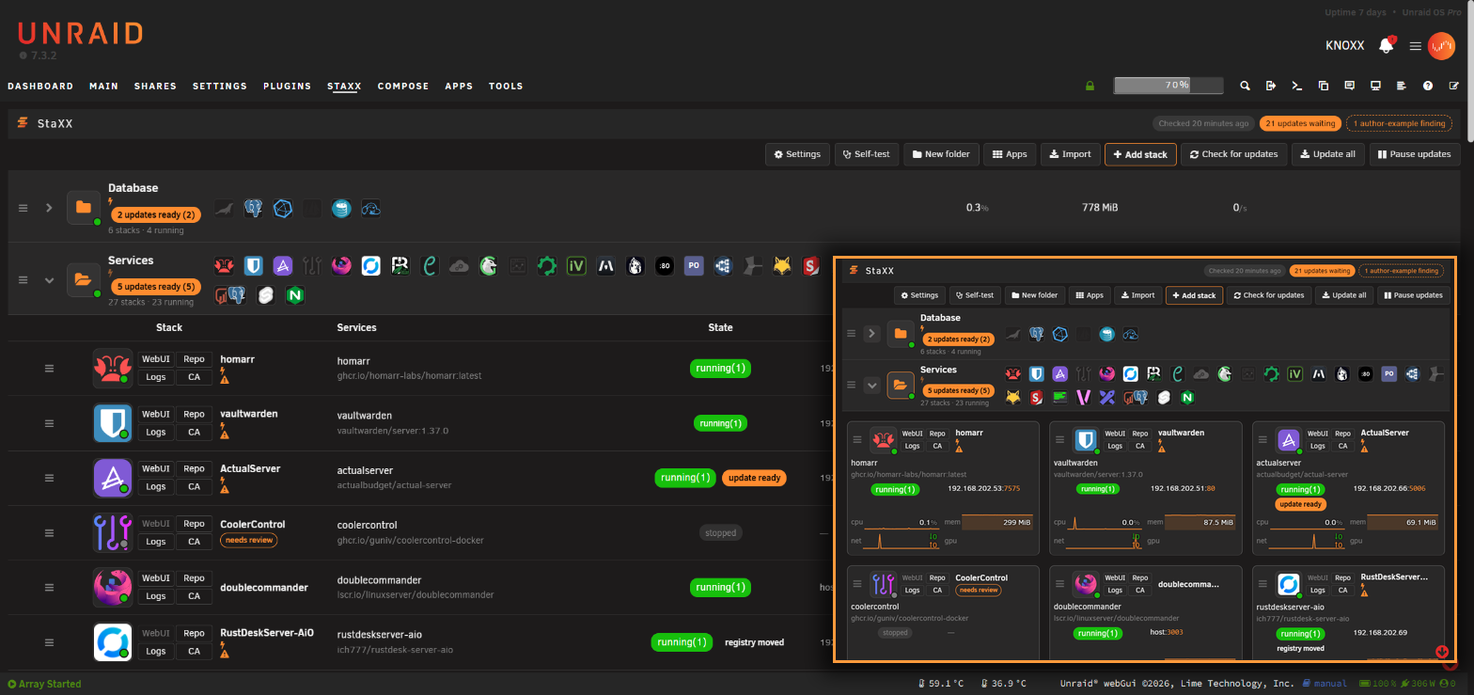Click the RustDeskServer-AiO icon in table row
The image size is (1474, 695).
coord(112,642)
